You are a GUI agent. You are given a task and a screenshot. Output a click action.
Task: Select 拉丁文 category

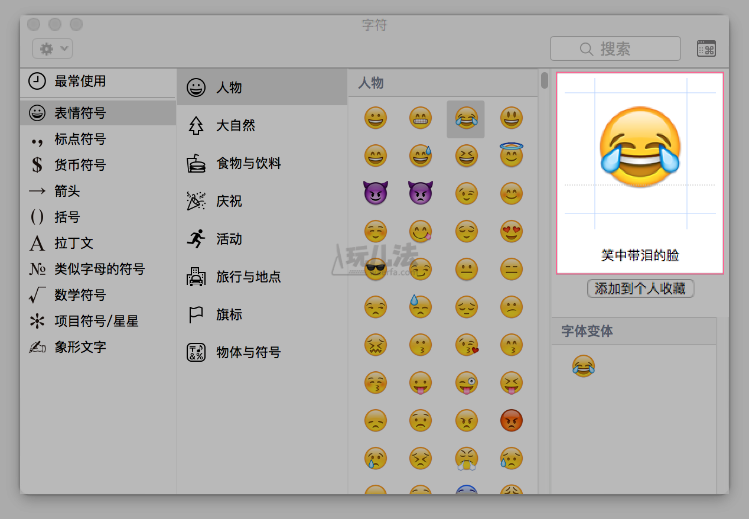[x=98, y=243]
